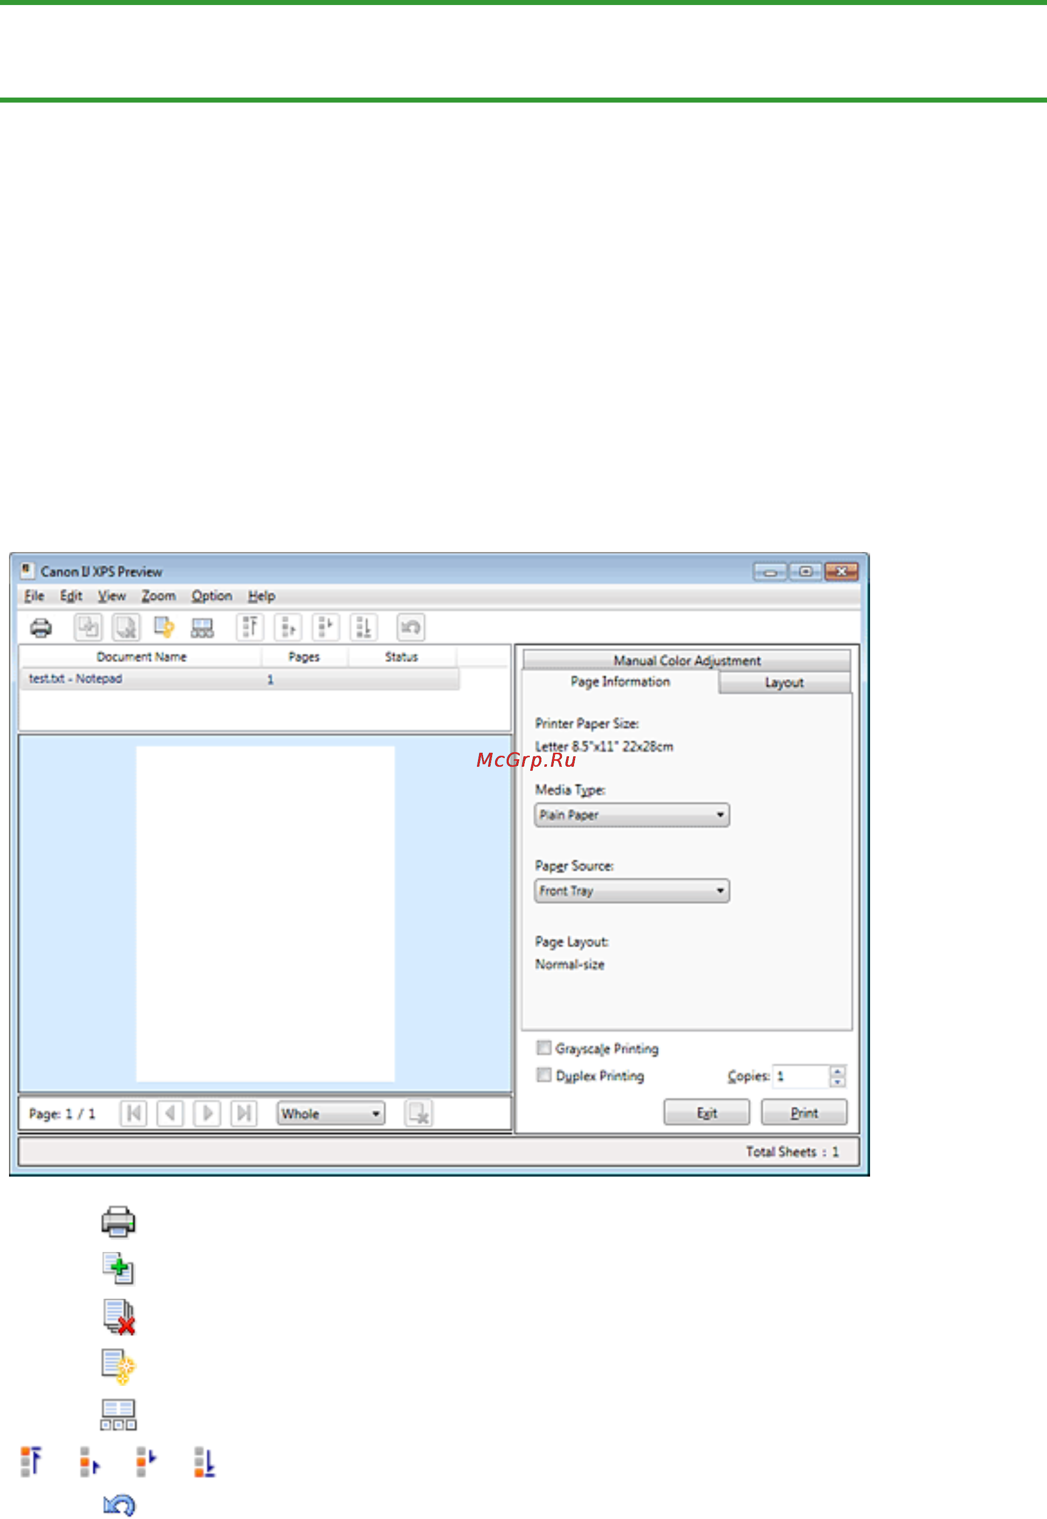Click the Print icon in the toolbar
This screenshot has height=1519, width=1047.
(x=41, y=628)
